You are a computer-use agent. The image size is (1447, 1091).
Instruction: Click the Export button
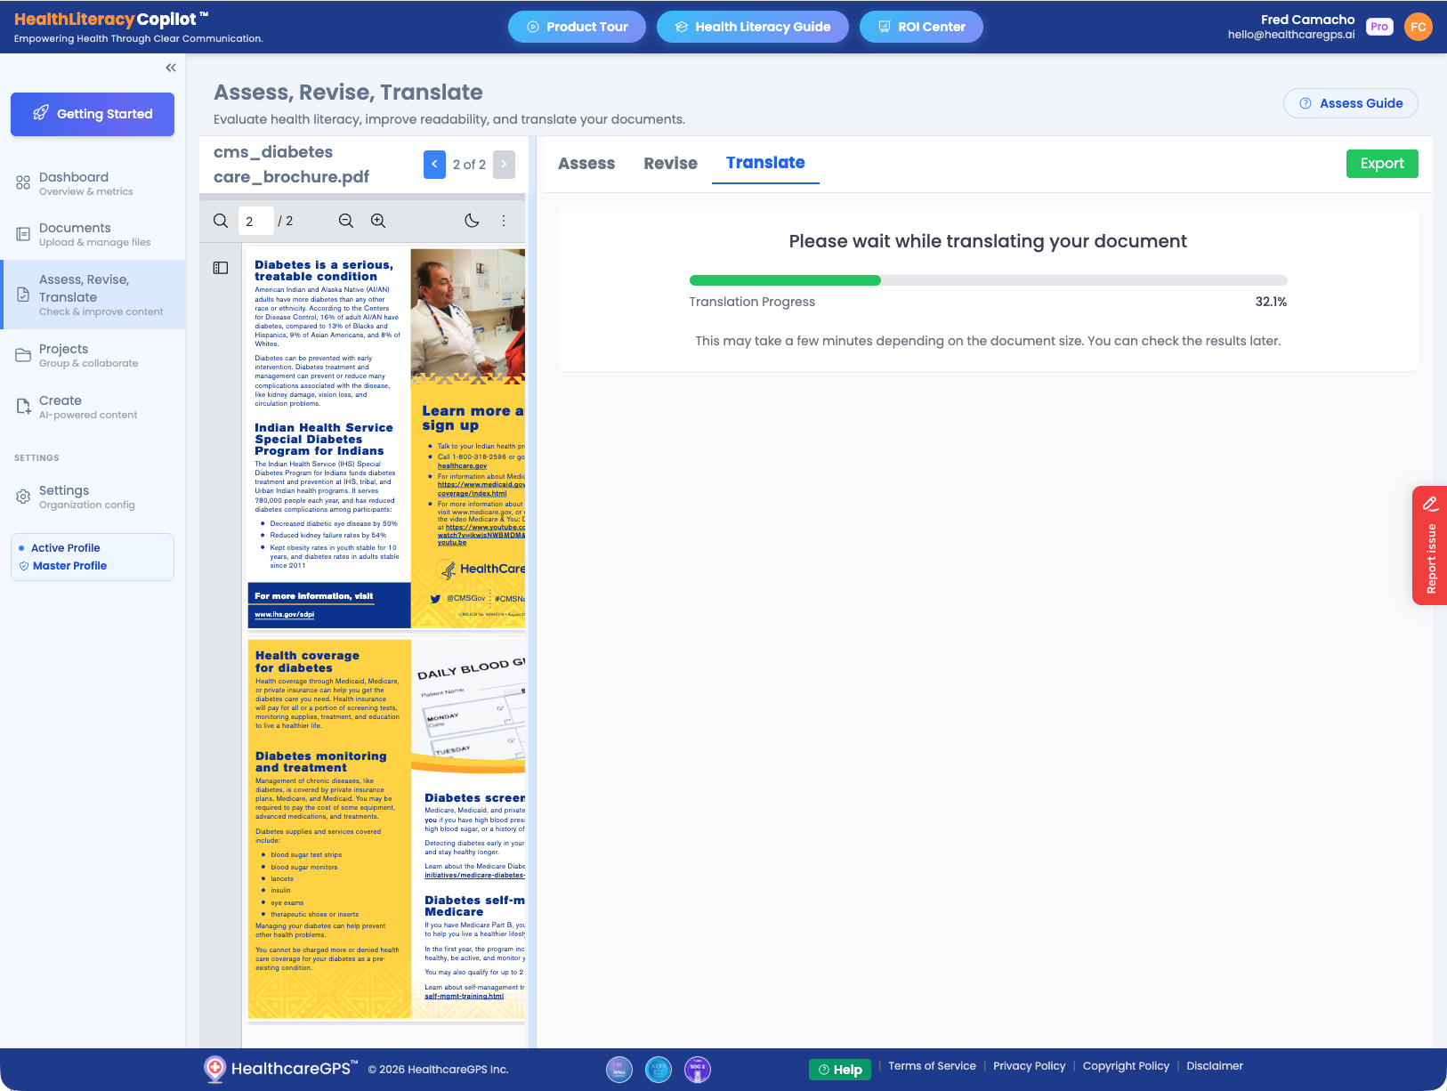(1381, 164)
